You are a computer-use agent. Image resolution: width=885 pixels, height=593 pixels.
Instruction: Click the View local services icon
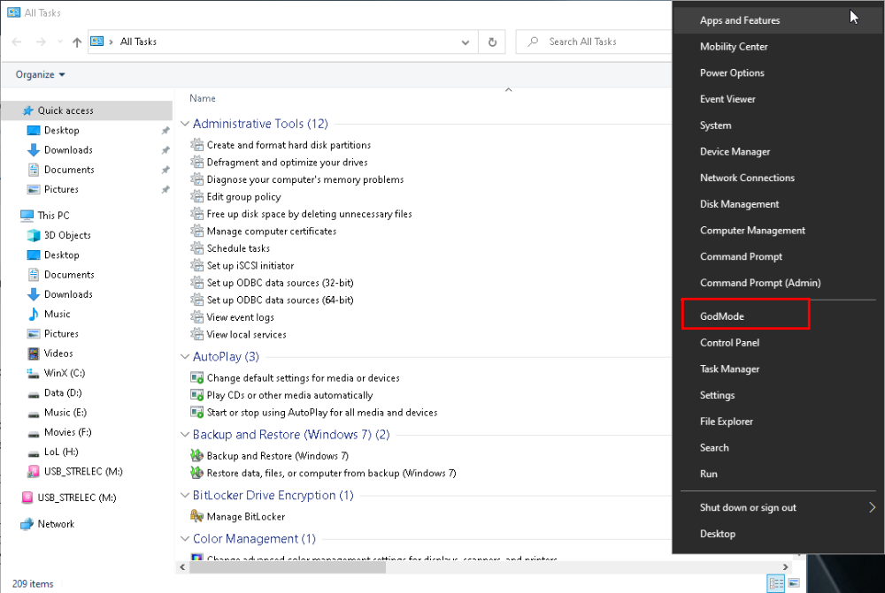pos(197,334)
